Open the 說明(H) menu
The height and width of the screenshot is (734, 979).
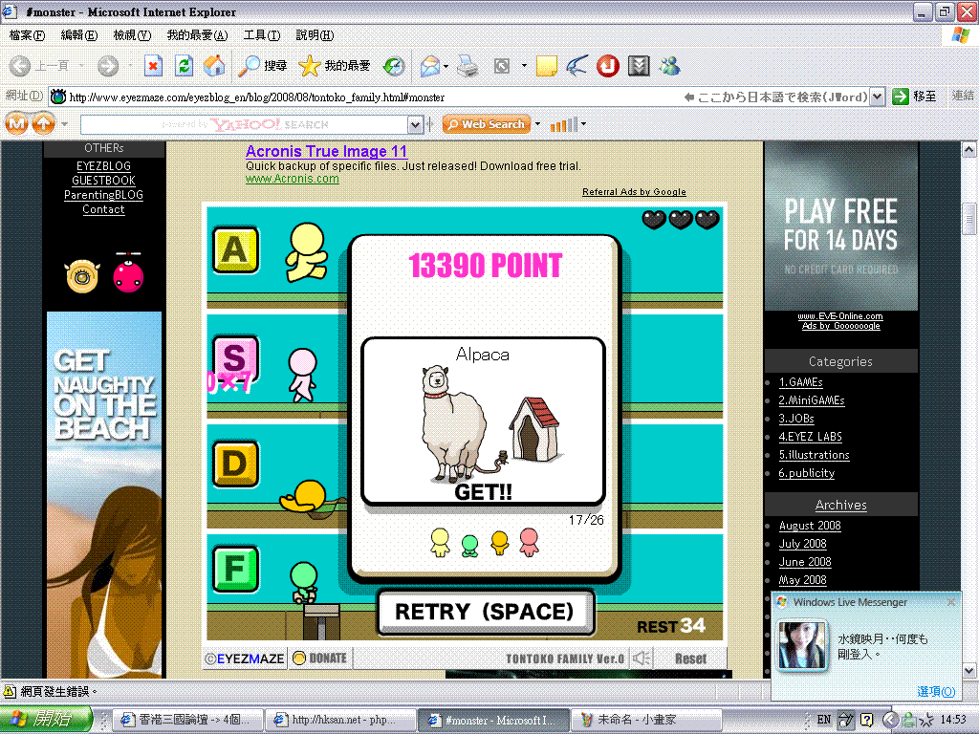tap(315, 35)
